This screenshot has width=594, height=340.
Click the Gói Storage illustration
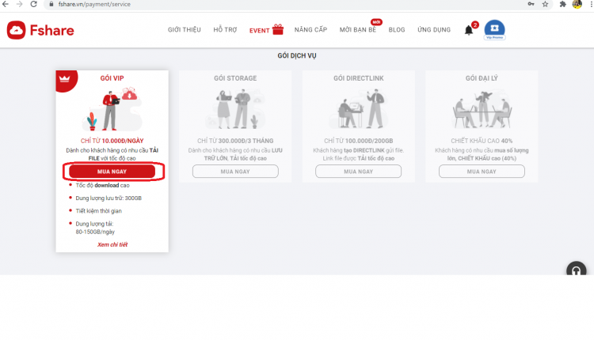coord(235,109)
